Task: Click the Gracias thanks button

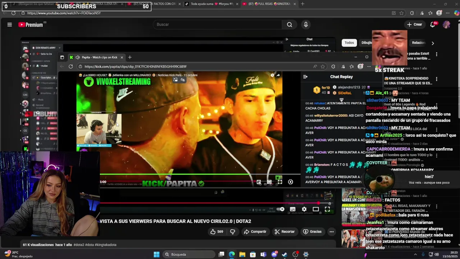Action: tap(312, 232)
